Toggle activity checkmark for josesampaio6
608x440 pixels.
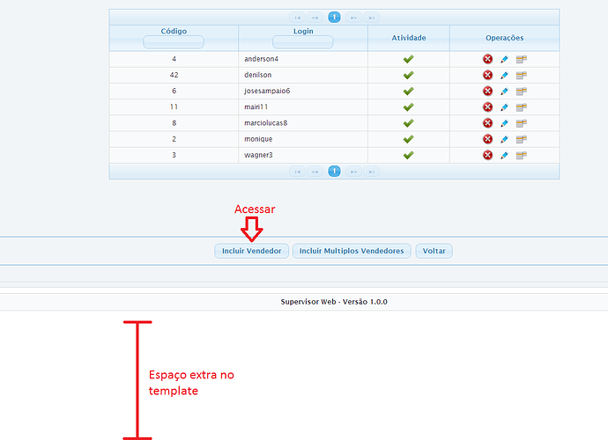pos(408,91)
